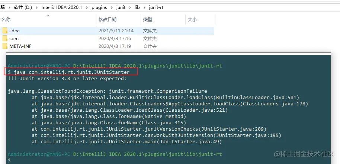Click date 2020/4/8 17:19 of META-INF

coord(115,46)
